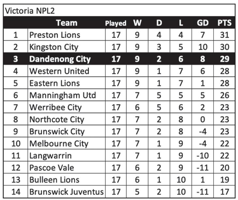The image size is (238, 200).
Task: Select the Bulleen Lions cell
Action: (67, 180)
